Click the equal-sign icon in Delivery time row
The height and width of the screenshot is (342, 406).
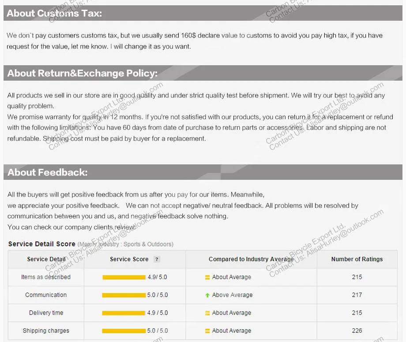point(207,313)
